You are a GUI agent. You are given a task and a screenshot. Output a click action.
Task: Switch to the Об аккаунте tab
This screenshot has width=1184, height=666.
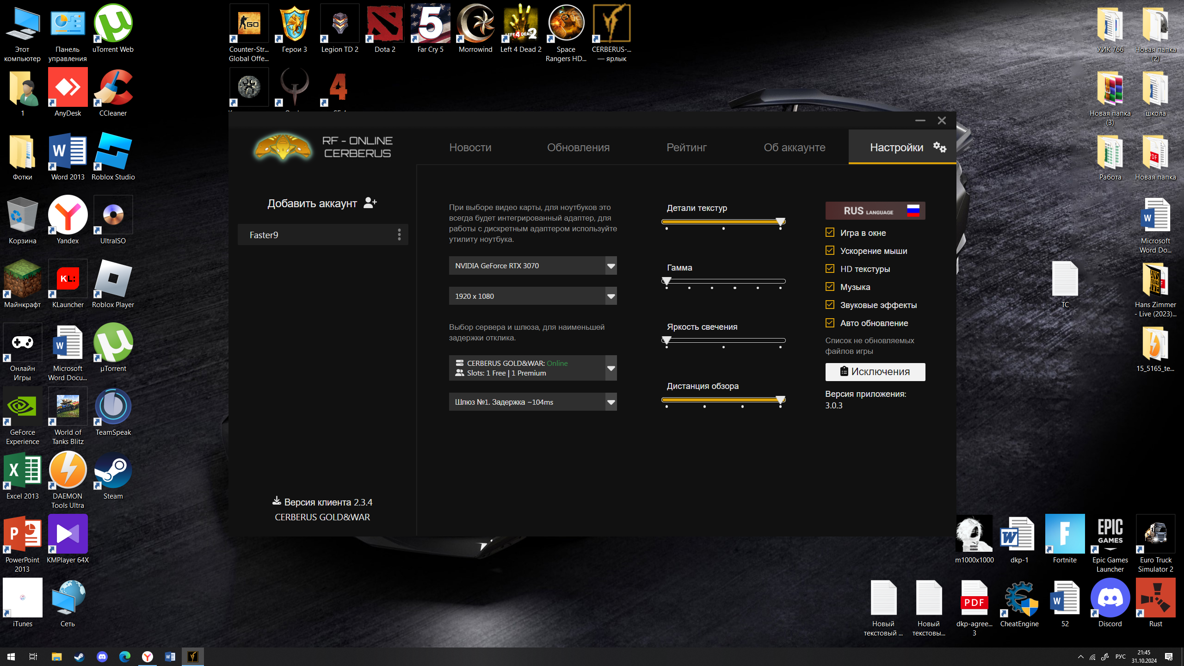pyautogui.click(x=795, y=147)
